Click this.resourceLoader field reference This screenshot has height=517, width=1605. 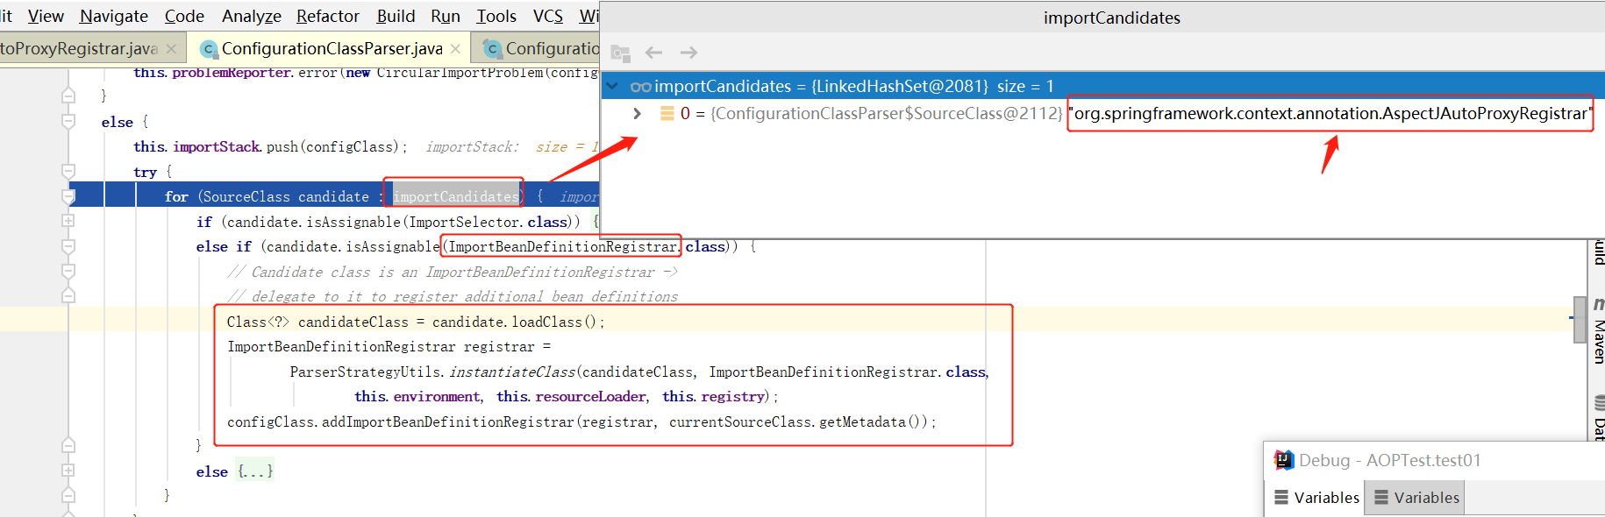572,396
